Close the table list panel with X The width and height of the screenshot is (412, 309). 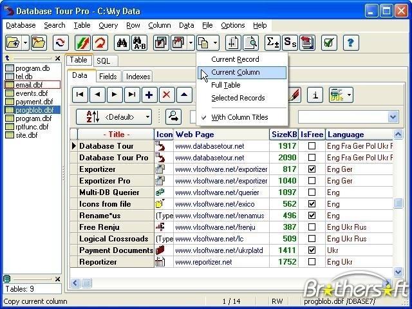click(57, 59)
